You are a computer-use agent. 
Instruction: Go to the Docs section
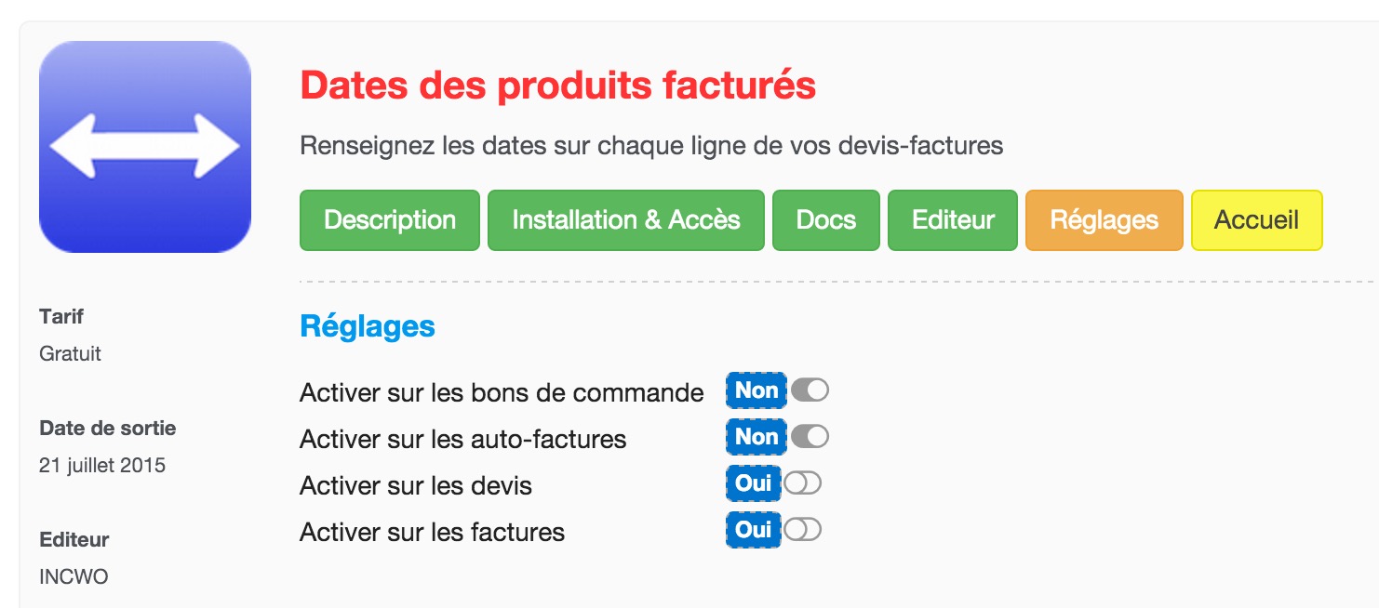[826, 220]
